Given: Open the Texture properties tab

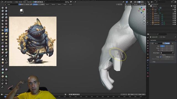Looking at the screenshot, I should click(148, 76).
